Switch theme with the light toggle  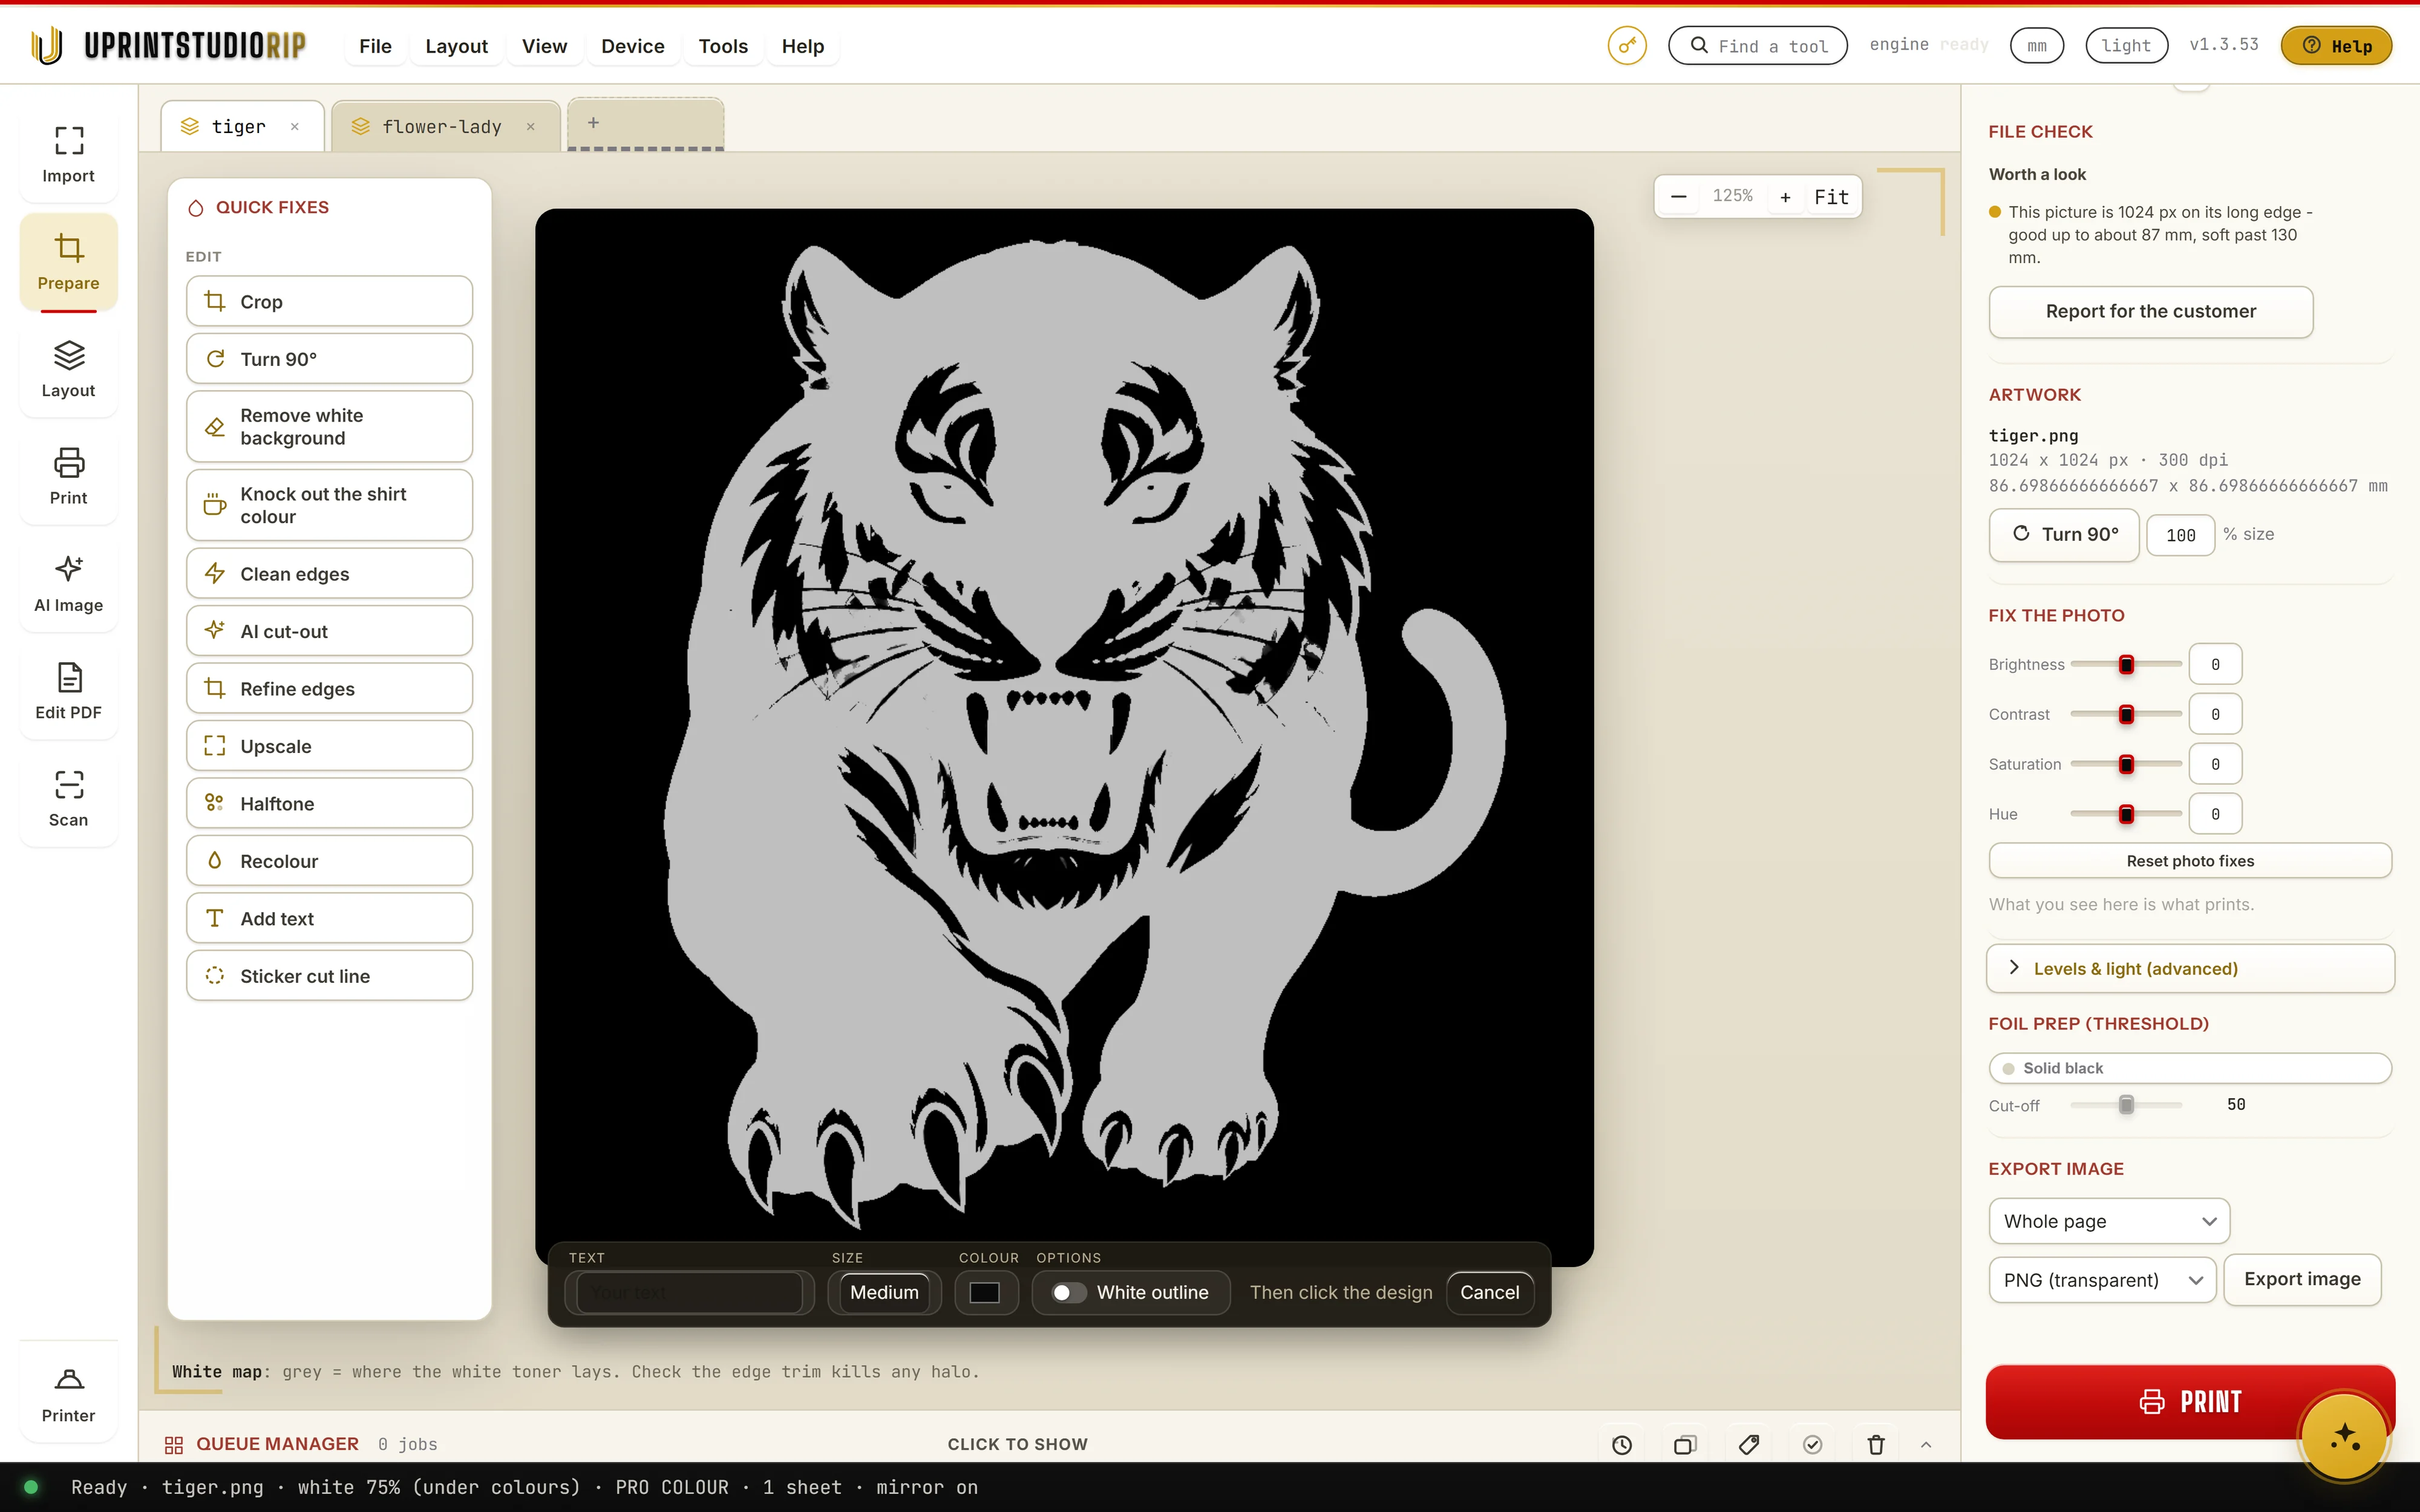coord(2126,45)
